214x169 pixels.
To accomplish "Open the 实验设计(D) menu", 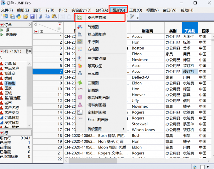I will pyautogui.click(x=81, y=10).
